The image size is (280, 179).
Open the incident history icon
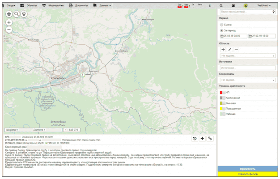[x=195, y=139]
